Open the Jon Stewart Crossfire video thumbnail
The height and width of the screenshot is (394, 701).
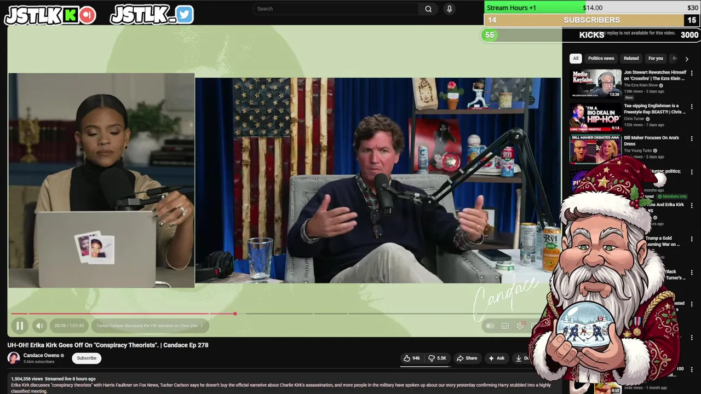point(596,84)
